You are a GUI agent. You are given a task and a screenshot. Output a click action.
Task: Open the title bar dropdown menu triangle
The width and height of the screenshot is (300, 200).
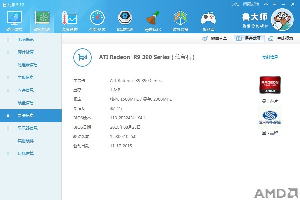(x=275, y=4)
